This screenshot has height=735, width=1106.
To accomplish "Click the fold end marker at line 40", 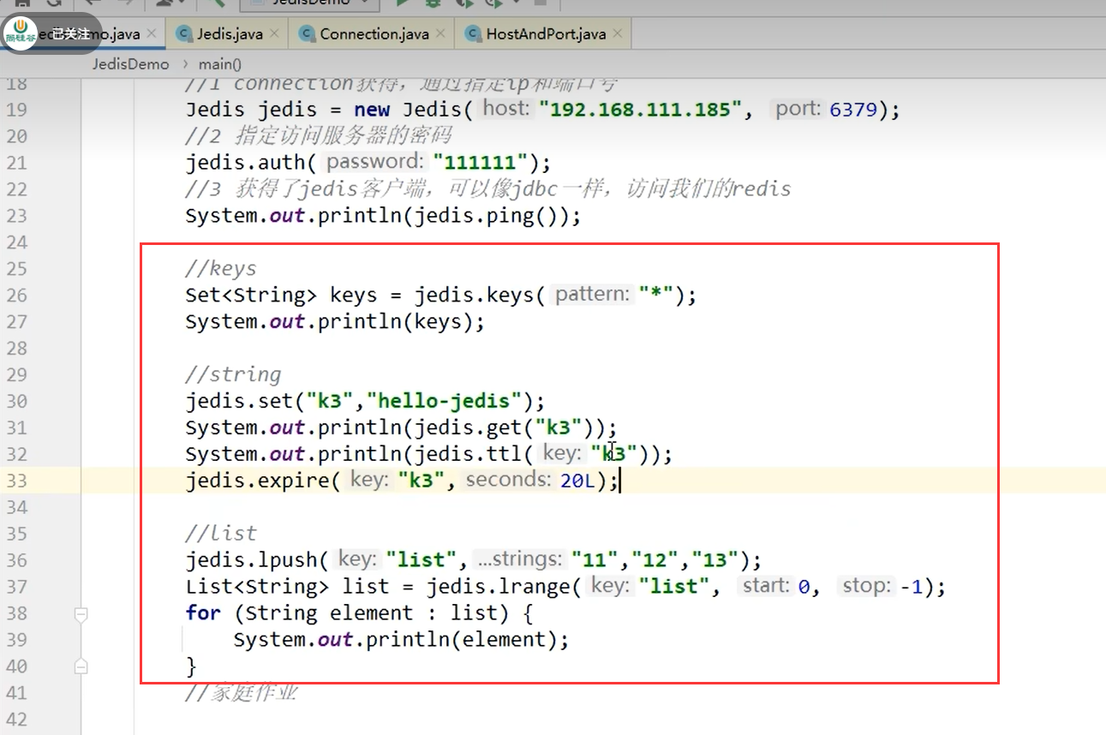I will (81, 666).
